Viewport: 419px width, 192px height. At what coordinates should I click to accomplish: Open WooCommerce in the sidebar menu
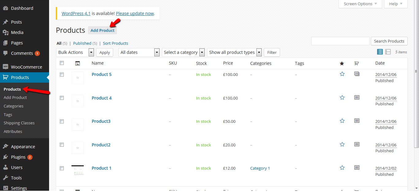[26, 67]
